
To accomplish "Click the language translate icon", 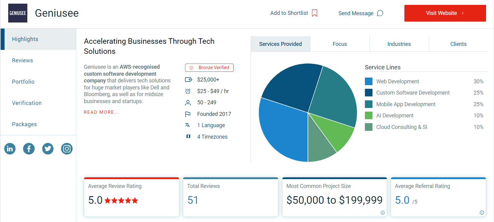I will (x=187, y=125).
